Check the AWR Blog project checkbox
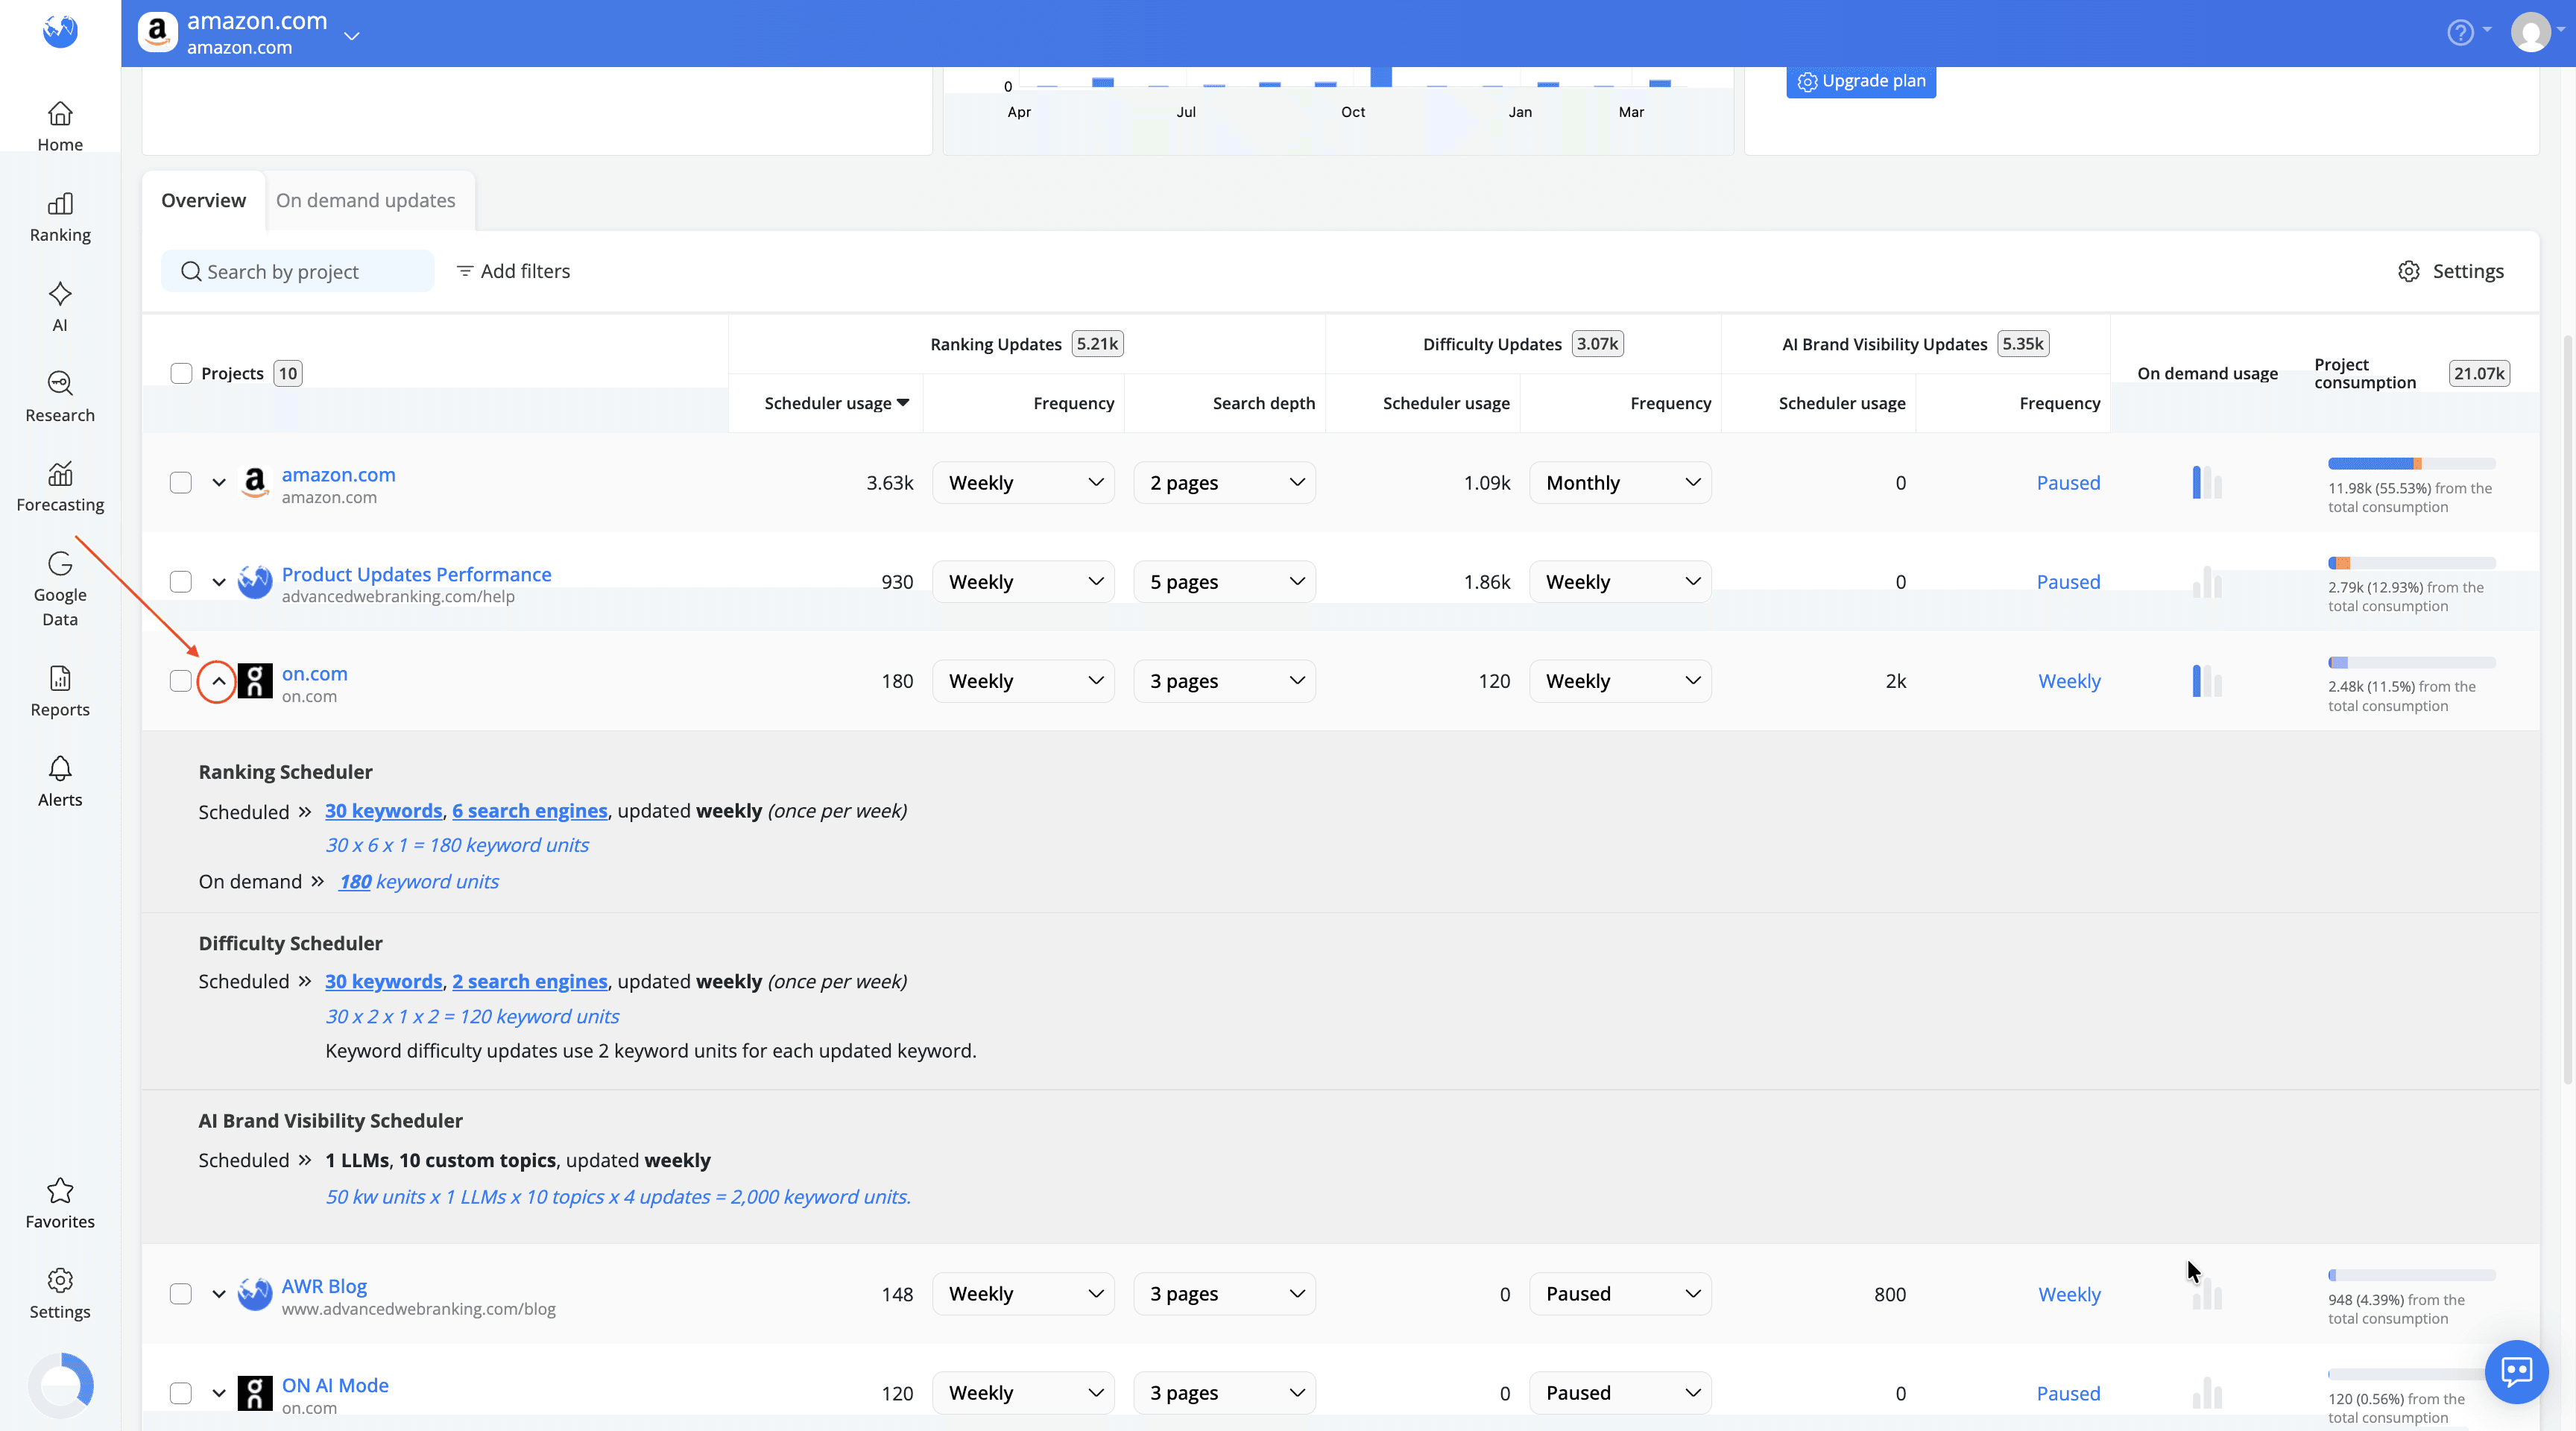 (181, 1293)
